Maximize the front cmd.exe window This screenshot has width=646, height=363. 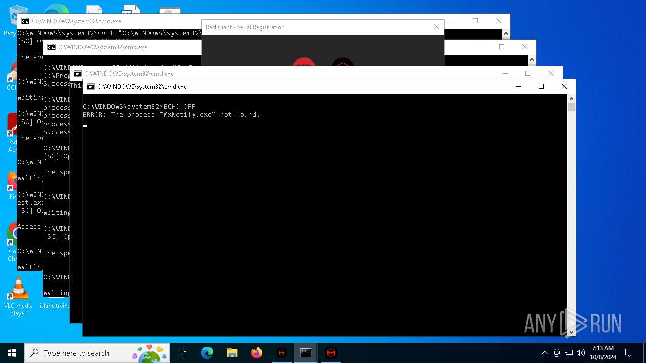541,86
